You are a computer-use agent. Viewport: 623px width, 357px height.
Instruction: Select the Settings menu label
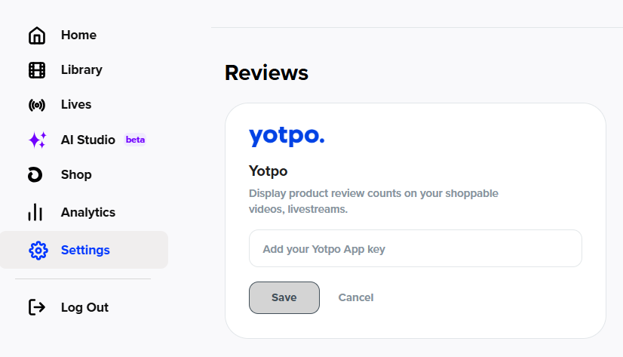(x=85, y=251)
